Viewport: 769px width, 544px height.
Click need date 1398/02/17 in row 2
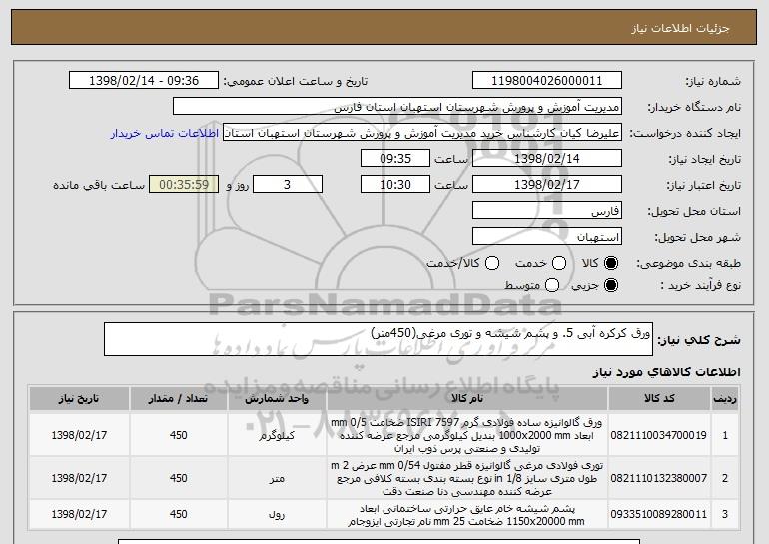79,478
